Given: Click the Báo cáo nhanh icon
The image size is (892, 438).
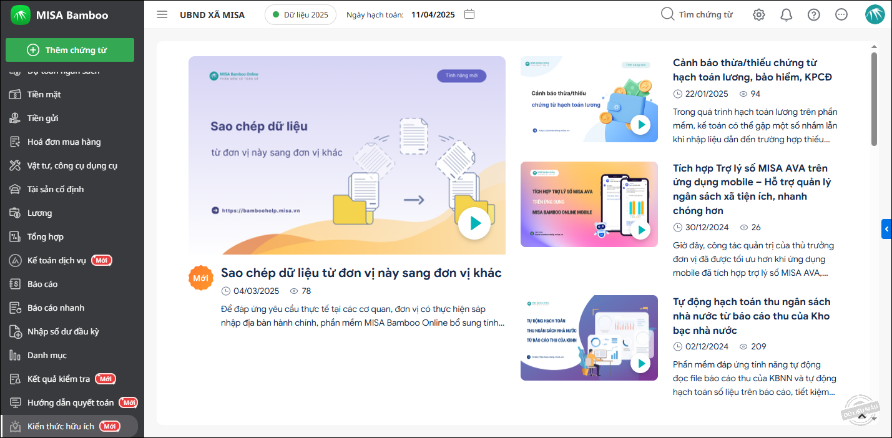Looking at the screenshot, I should coord(16,308).
